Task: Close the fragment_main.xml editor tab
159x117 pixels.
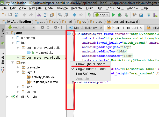Action: pos(141,28)
